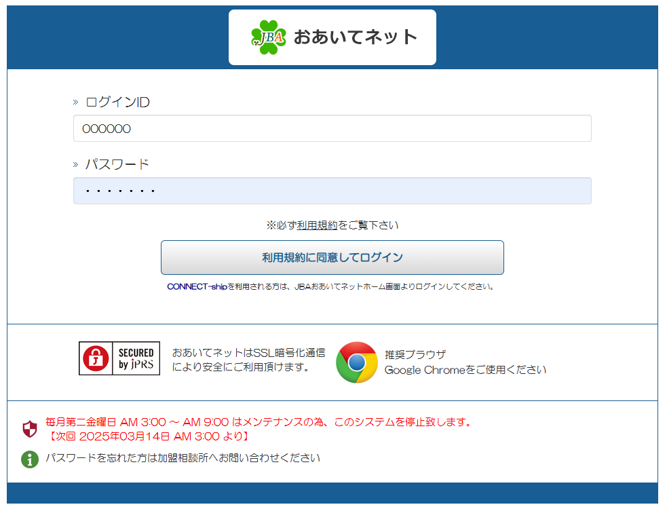Click the red padlock icon in JPRS seal
This screenshot has height=509, width=667.
(x=96, y=358)
